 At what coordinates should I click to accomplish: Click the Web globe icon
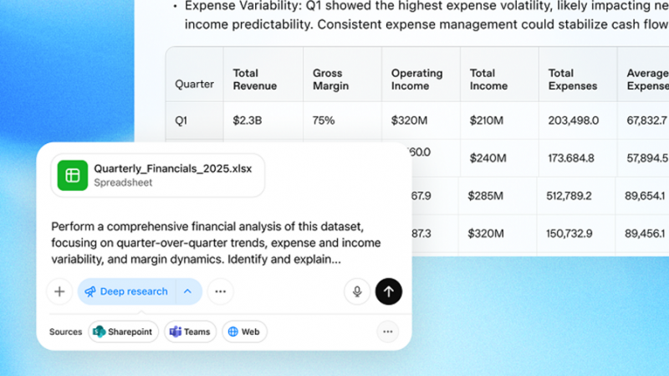(233, 332)
